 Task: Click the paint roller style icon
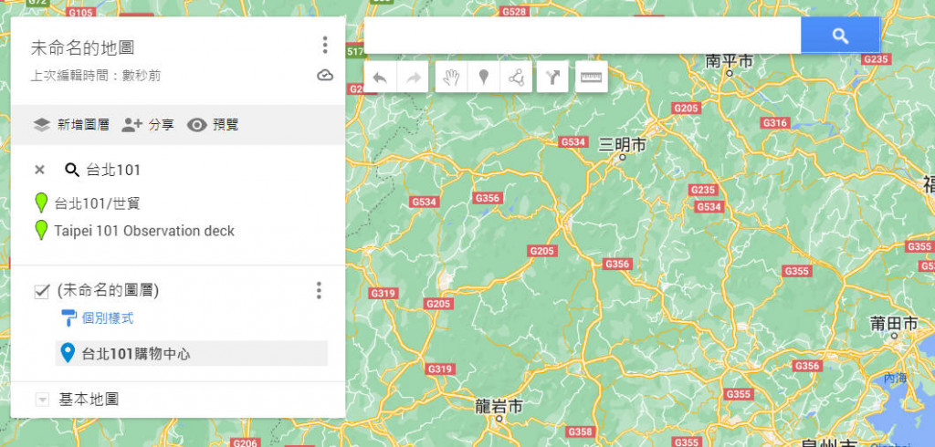coord(69,317)
